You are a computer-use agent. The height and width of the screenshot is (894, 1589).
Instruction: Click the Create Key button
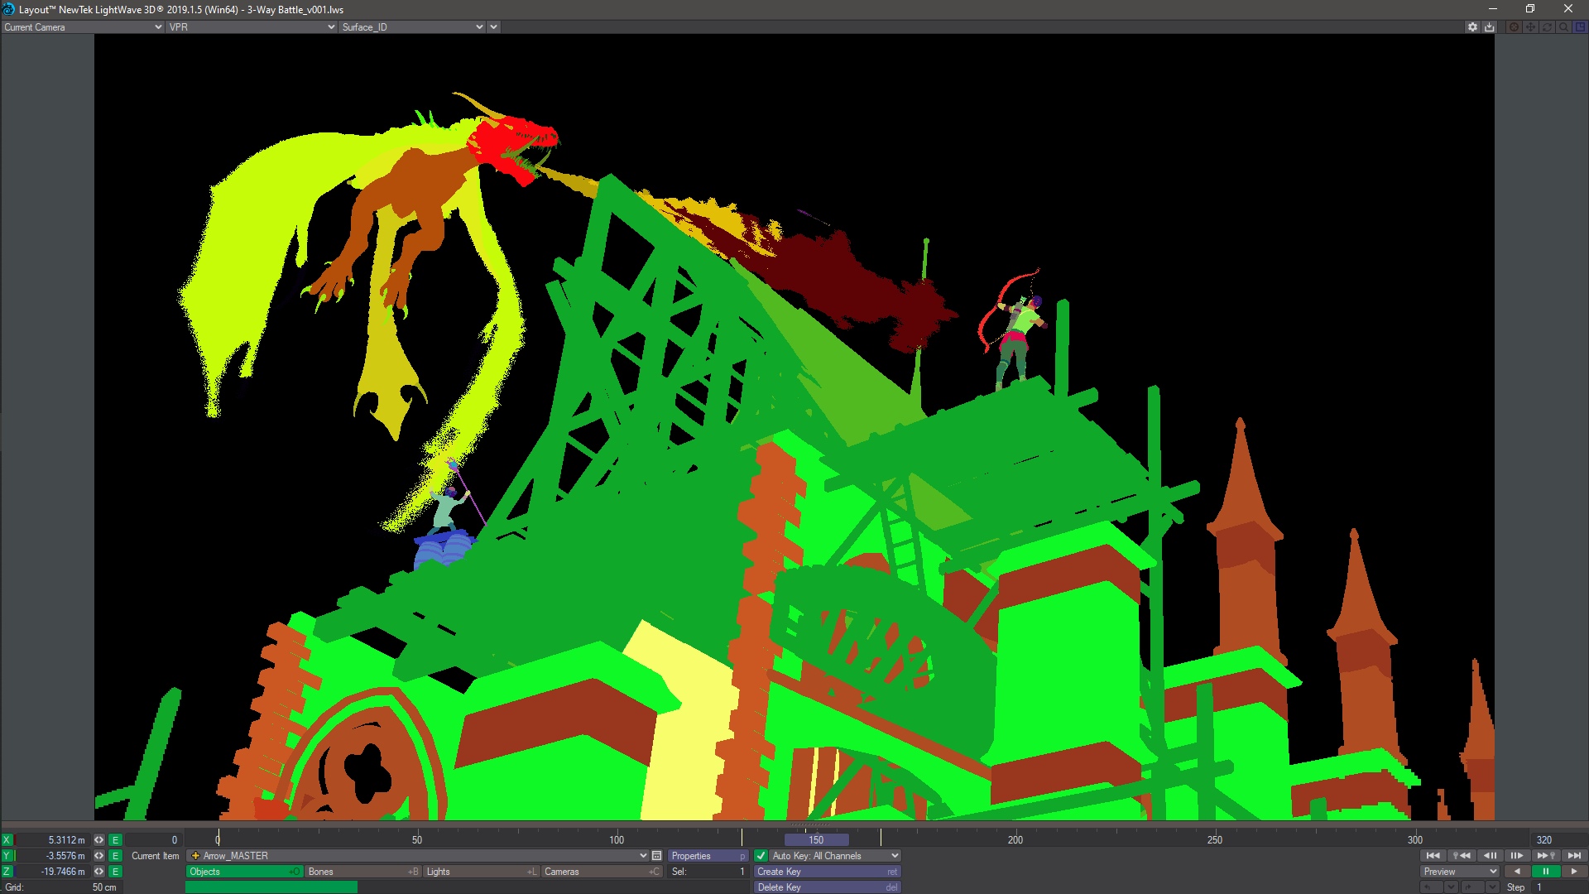coord(826,872)
